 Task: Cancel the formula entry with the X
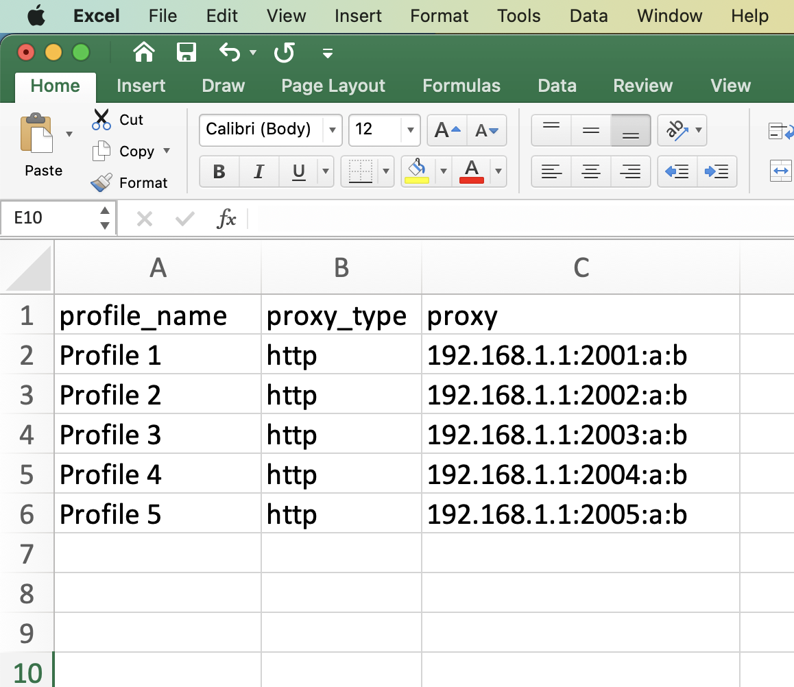click(x=144, y=219)
